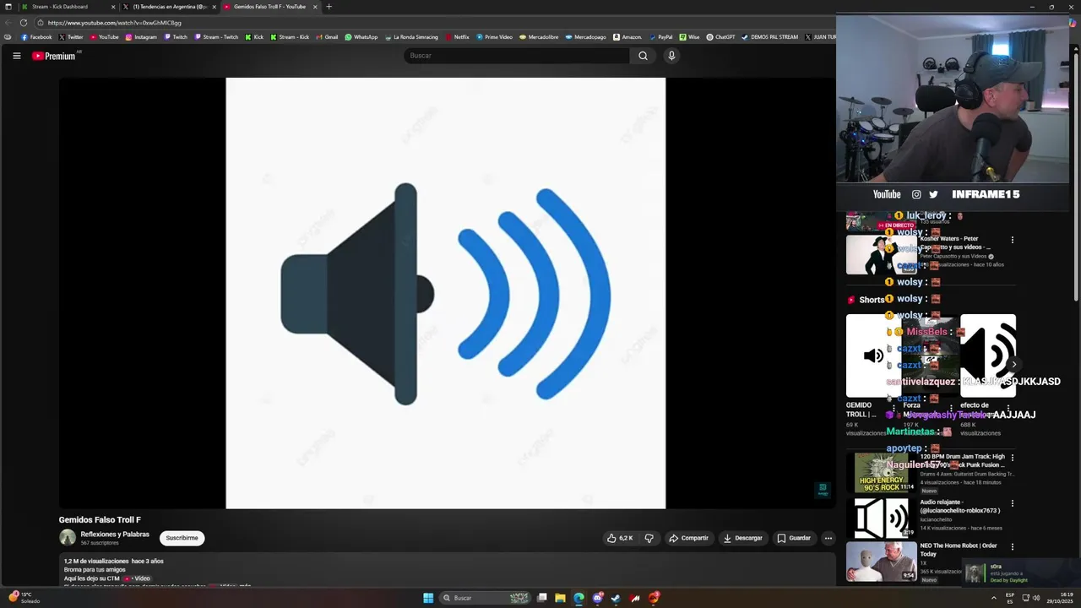Image resolution: width=1081 pixels, height=608 pixels.
Task: Open the Twitch bookmark
Action: tap(176, 37)
